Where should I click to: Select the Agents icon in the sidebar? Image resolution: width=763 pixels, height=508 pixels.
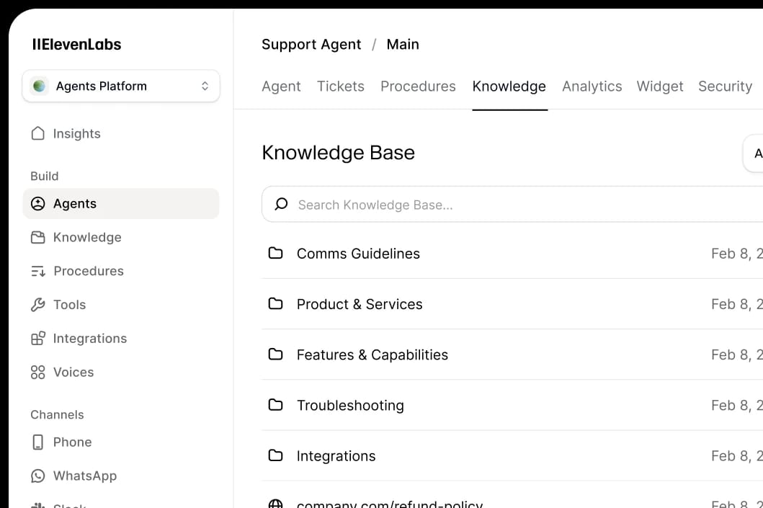(38, 204)
